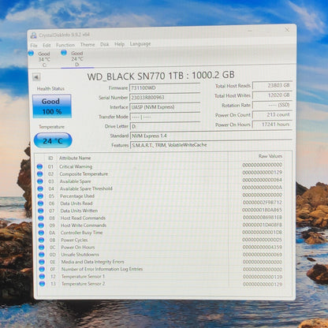Click the Raw Values column header
The image size is (328, 328).
270,156
